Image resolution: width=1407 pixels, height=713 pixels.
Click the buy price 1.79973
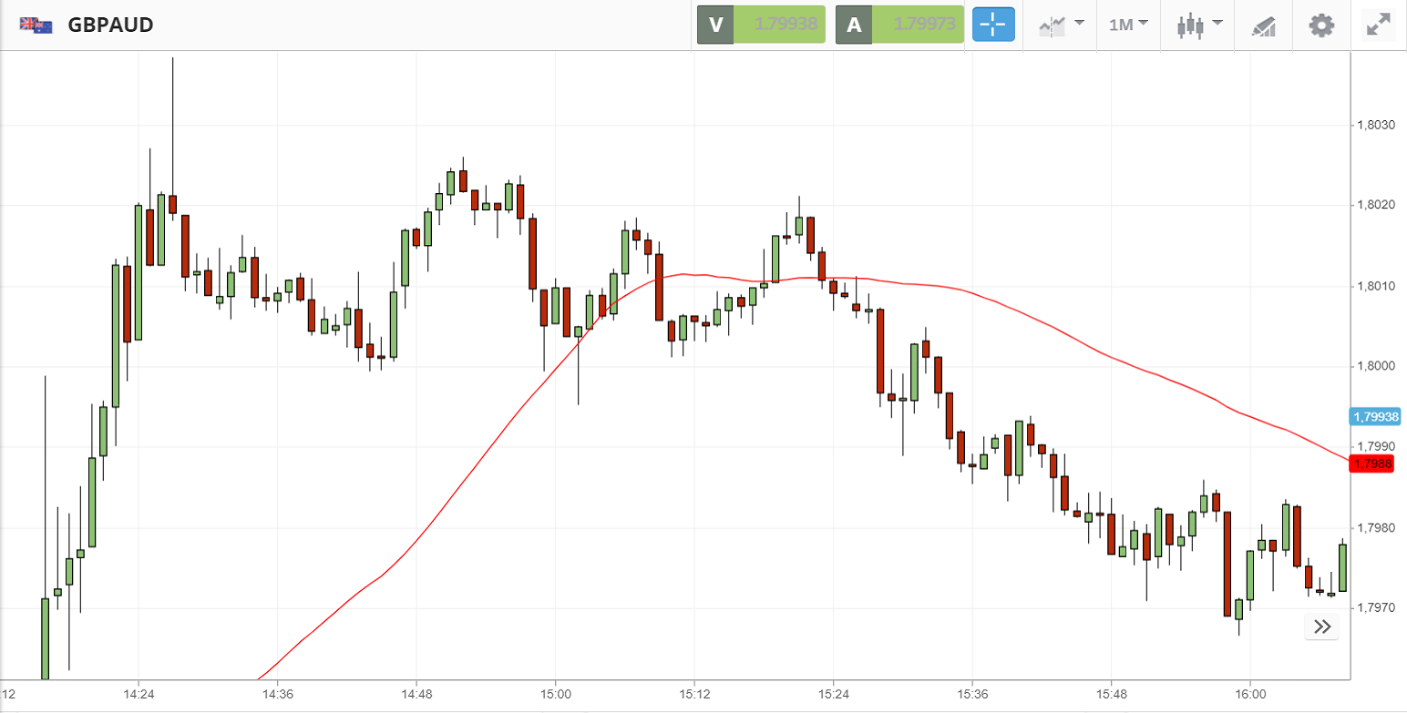(x=918, y=25)
